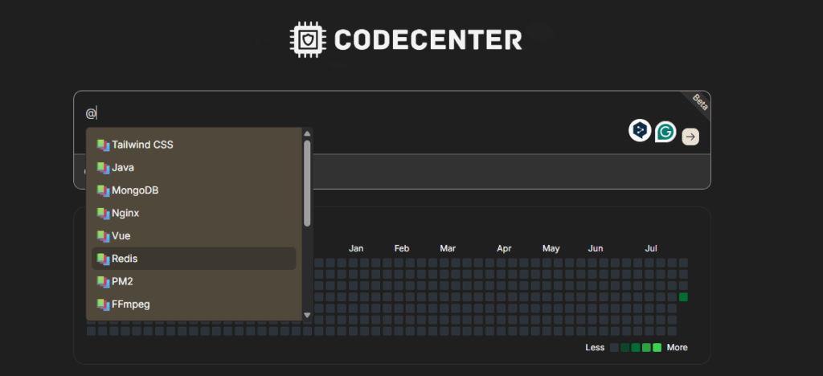823x376 pixels.
Task: Click the Feb month label
Action: [402, 248]
